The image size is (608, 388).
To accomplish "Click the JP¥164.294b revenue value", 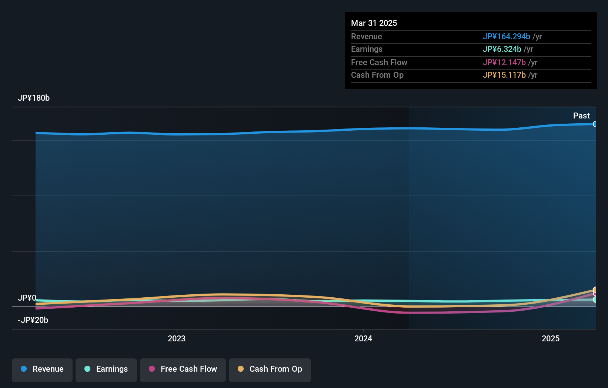I will pos(506,36).
